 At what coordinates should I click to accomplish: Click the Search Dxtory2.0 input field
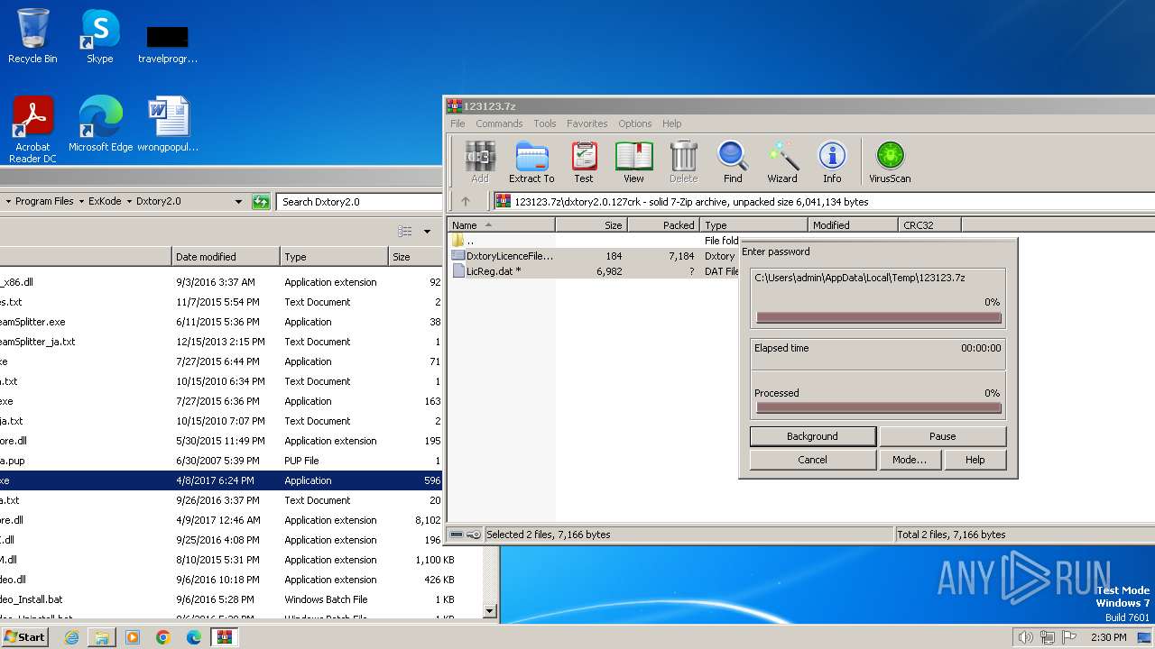tap(358, 202)
